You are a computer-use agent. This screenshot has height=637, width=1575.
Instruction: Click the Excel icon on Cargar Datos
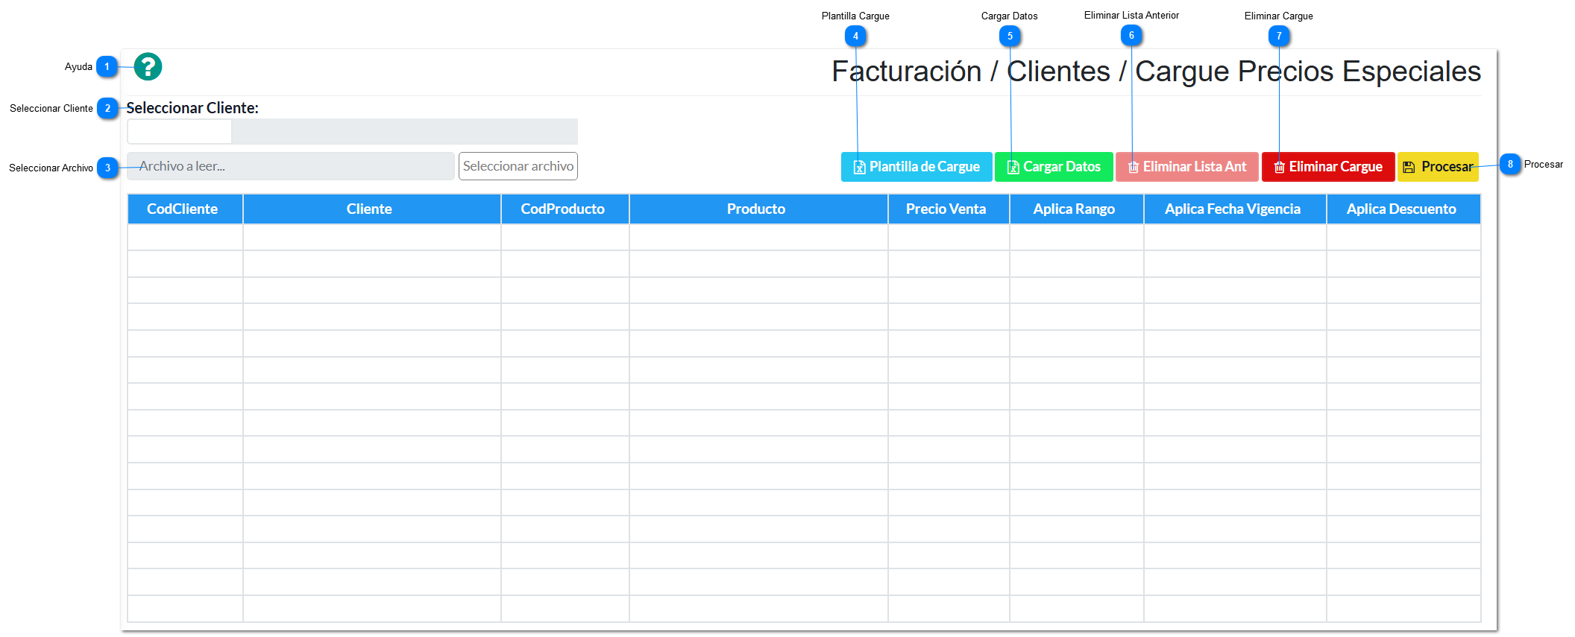pos(1013,168)
